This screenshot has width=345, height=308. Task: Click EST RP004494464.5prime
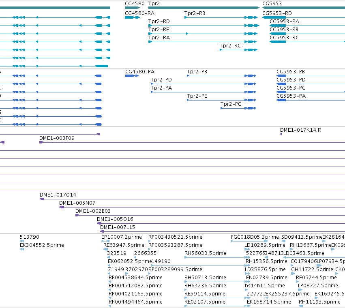135,302
